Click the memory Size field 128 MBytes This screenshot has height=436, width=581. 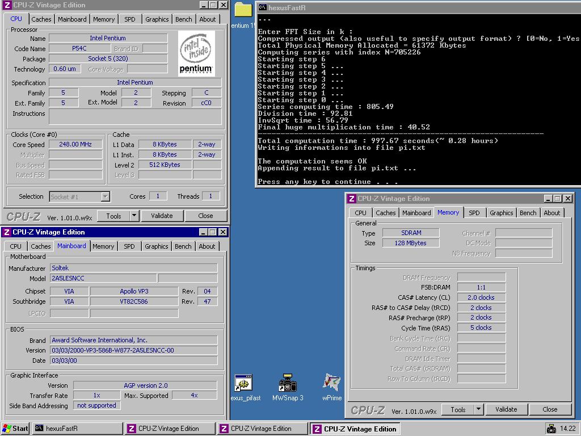(x=411, y=243)
